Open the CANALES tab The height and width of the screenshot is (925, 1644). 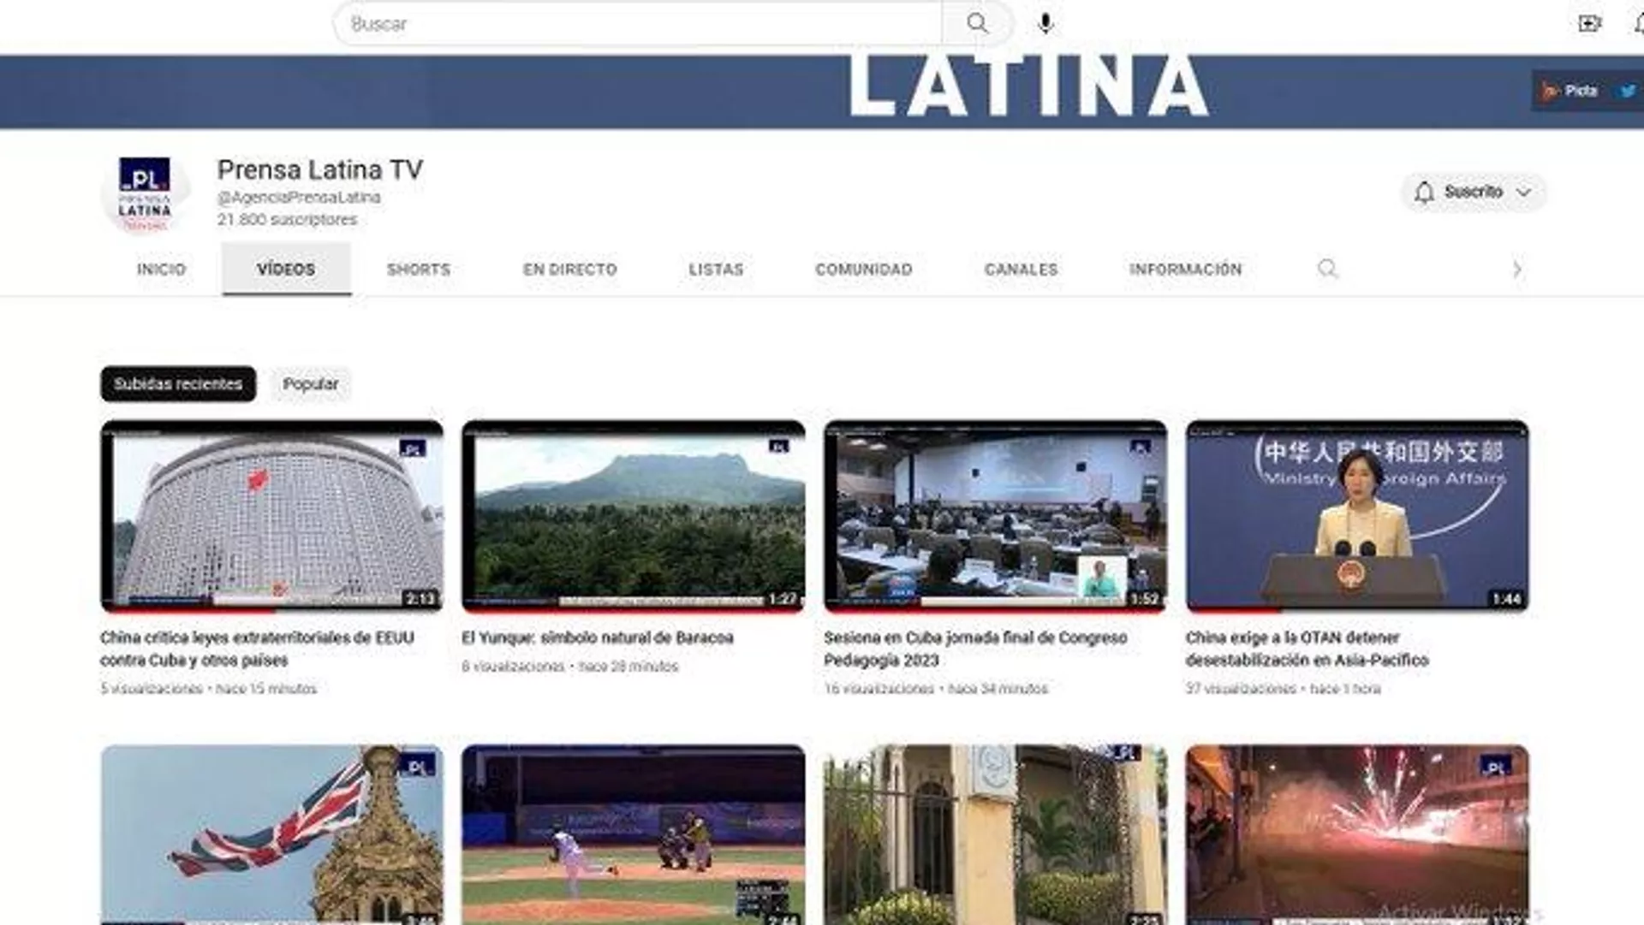[1021, 270]
